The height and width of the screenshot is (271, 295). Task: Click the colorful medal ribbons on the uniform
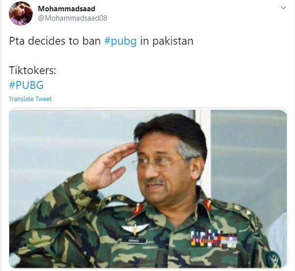click(x=214, y=239)
